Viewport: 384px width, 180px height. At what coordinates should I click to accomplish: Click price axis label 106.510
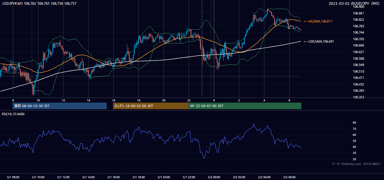pos(359,71)
